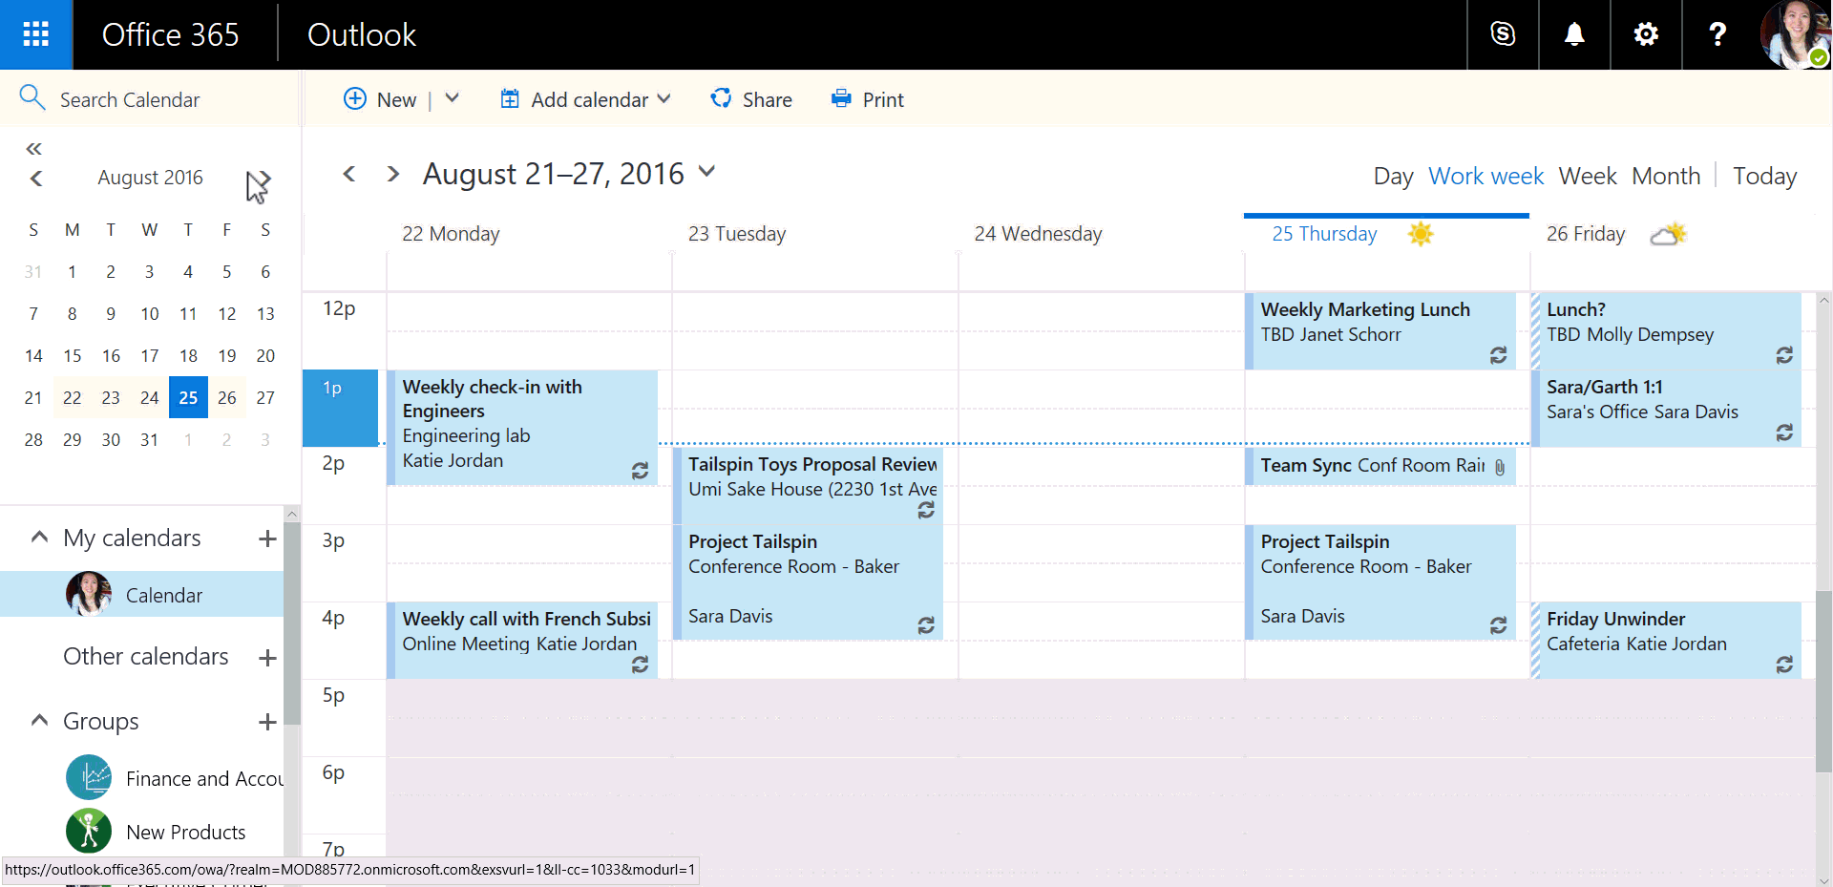This screenshot has width=1833, height=887.
Task: Click the help question mark icon
Action: point(1717,34)
